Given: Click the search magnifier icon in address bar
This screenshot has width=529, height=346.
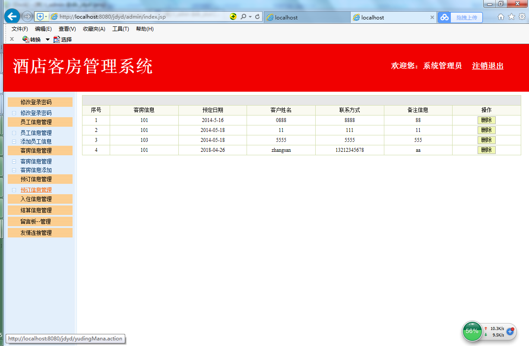Looking at the screenshot, I should coord(243,17).
